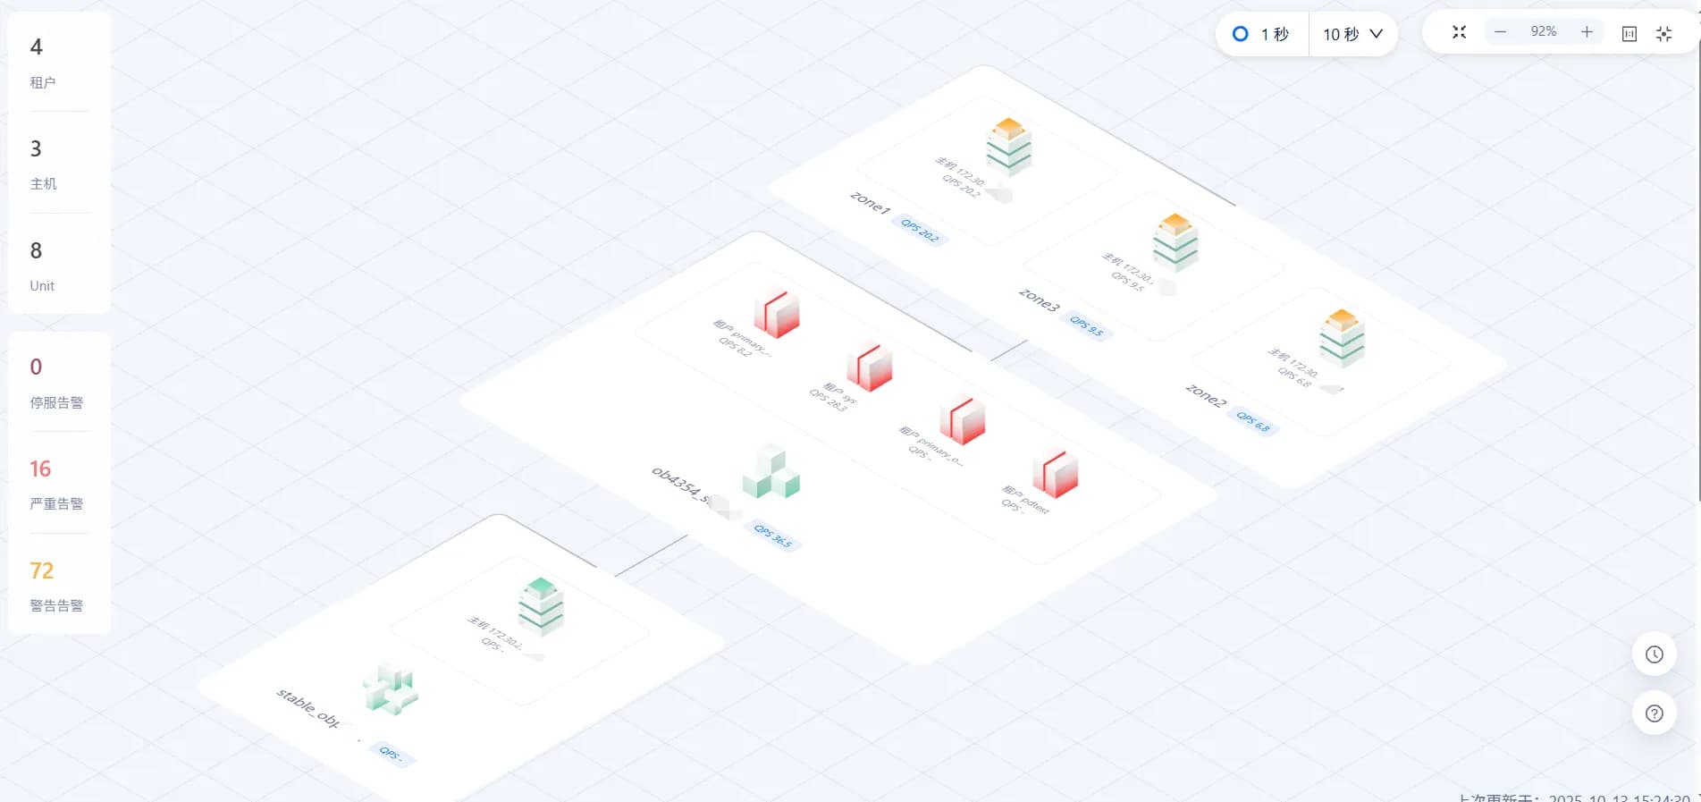Click the sys tenant red cube icon
Screen dimensions: 1701x802
click(x=870, y=367)
